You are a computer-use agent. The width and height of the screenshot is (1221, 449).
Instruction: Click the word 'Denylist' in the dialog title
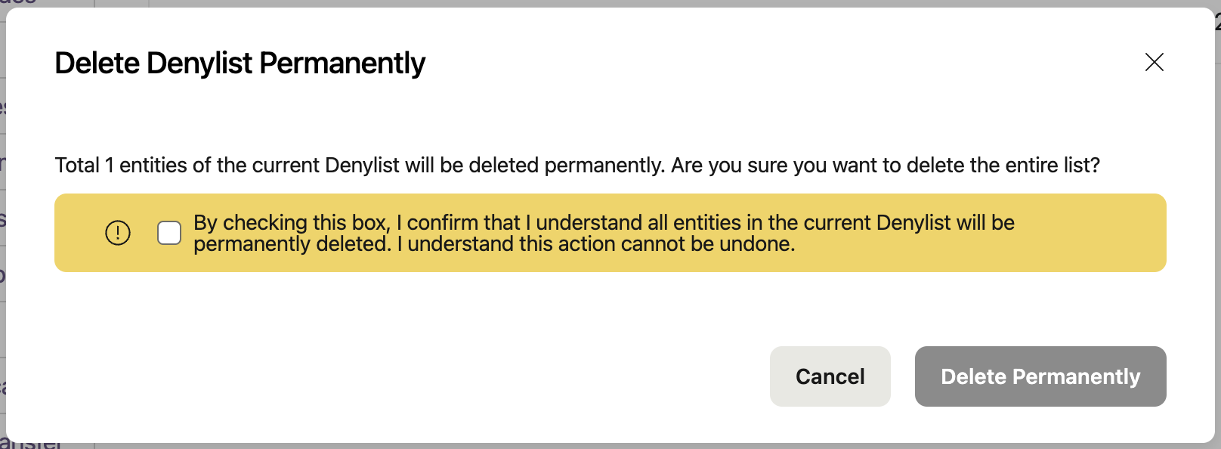(199, 63)
